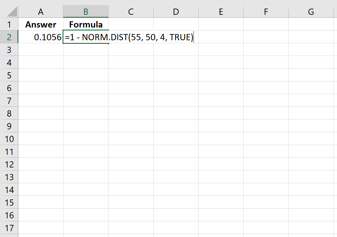The width and height of the screenshot is (337, 237).
Task: Click the cell containing the Answer header
Action: click(x=41, y=24)
